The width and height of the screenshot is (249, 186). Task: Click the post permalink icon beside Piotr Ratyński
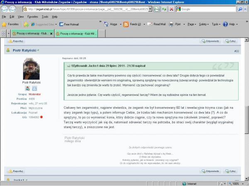coord(38,50)
